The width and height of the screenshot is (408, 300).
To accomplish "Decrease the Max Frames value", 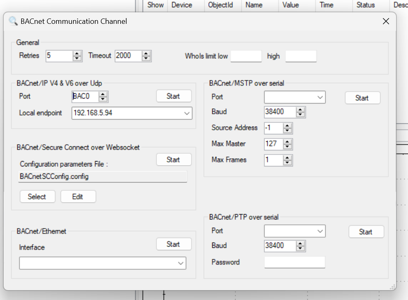I will point(287,163).
